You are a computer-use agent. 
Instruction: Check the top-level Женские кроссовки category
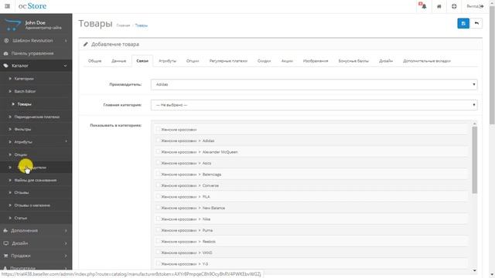pos(158,129)
